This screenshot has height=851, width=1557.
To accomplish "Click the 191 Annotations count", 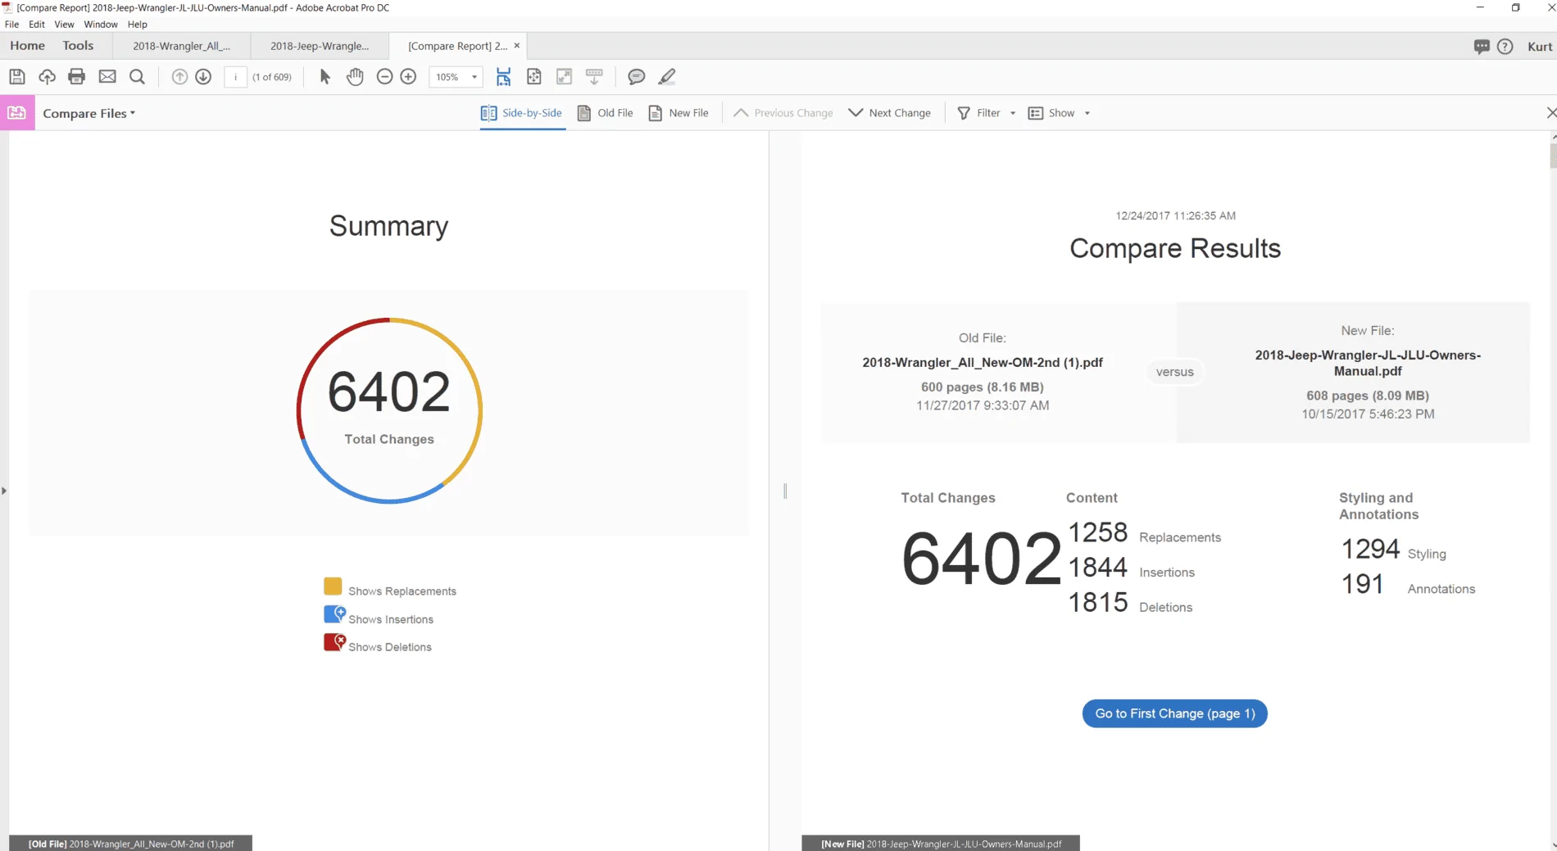I will [1363, 584].
